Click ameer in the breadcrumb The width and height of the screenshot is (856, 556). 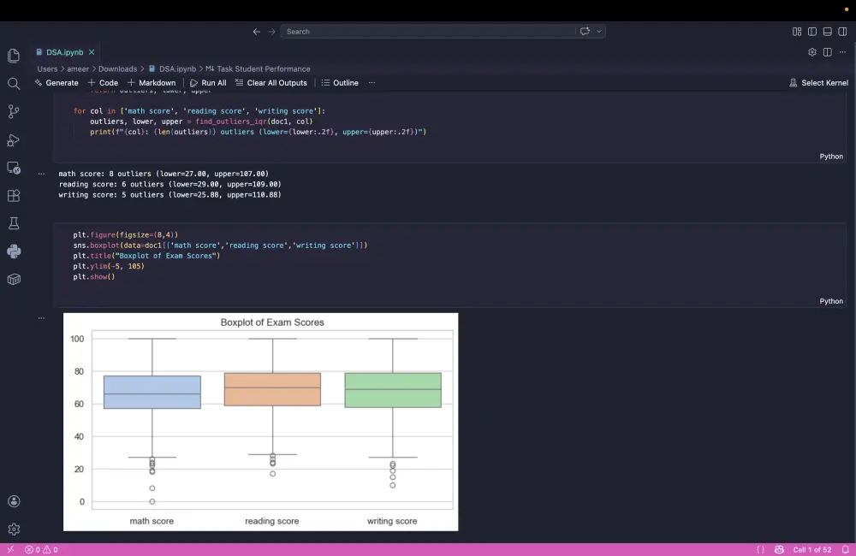tap(78, 68)
